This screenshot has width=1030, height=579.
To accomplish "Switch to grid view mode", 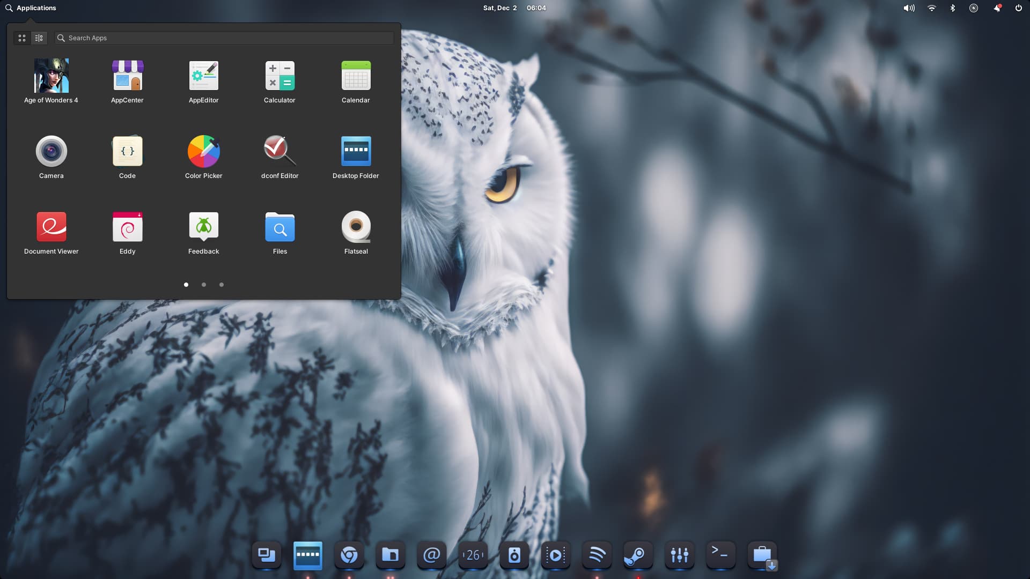I will pos(22,38).
